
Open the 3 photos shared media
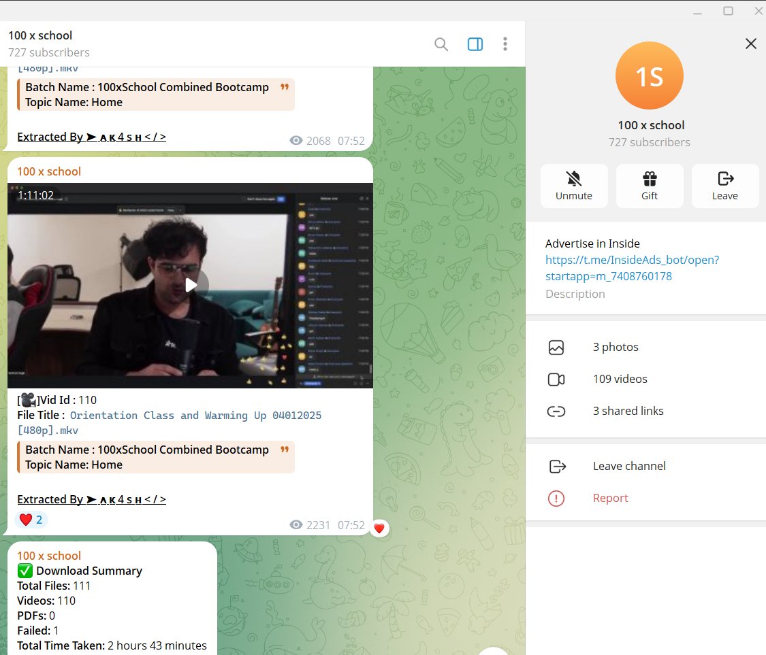pyautogui.click(x=646, y=347)
